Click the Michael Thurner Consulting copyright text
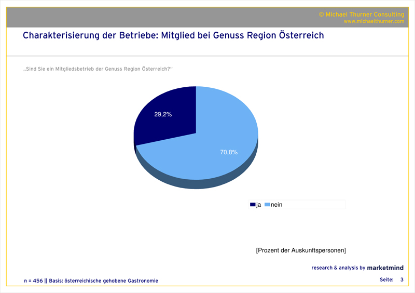Screen dimensions: 415x293 (361, 15)
